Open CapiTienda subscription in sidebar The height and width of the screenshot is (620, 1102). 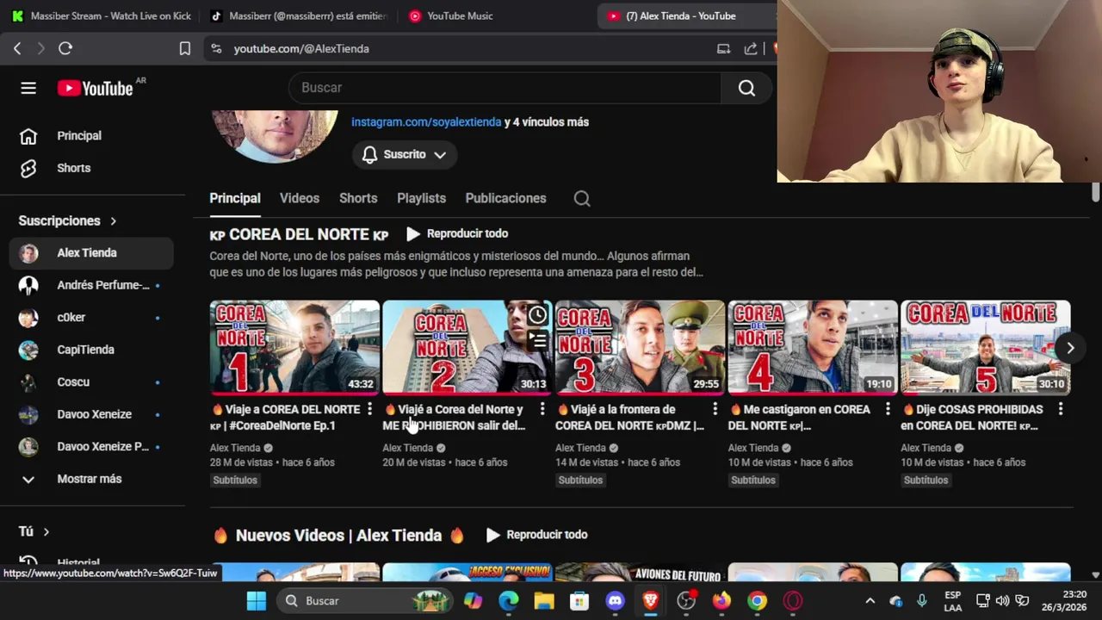click(x=91, y=350)
